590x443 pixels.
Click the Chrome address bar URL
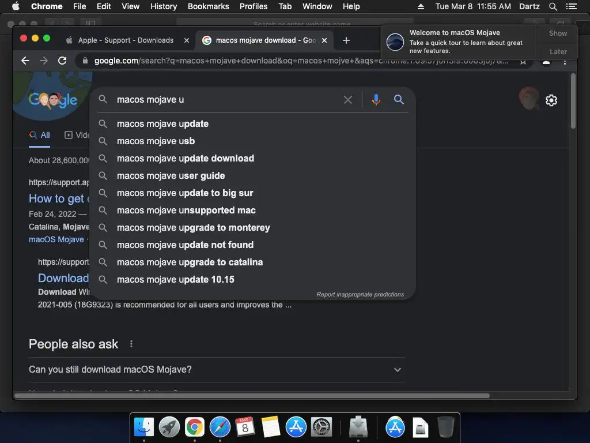[x=301, y=61]
